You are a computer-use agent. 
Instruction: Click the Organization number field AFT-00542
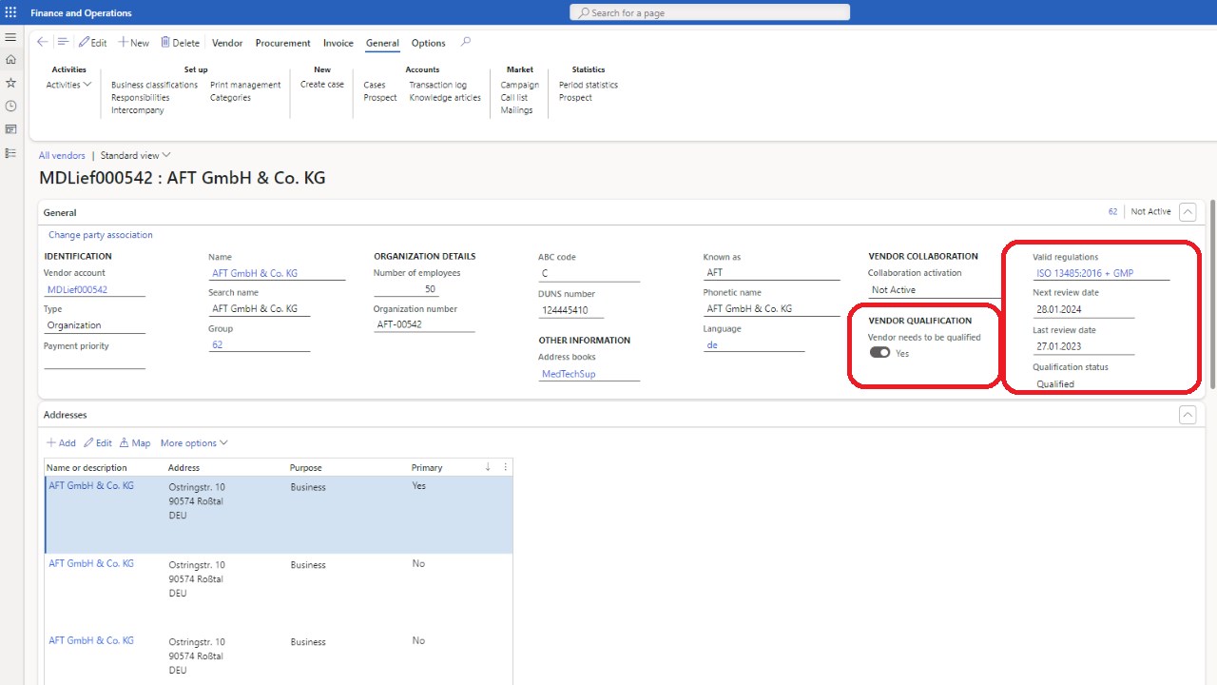click(x=424, y=324)
